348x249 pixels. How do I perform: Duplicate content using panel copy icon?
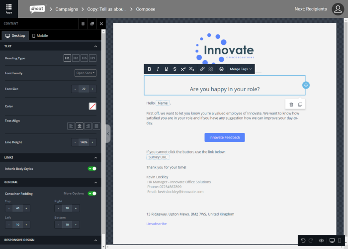pos(92,23)
